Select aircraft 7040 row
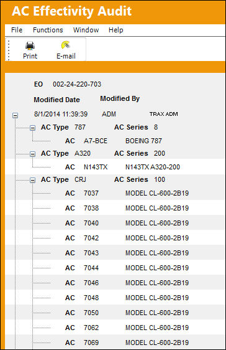Viewport: 226px width, 350px height. pyautogui.click(x=115, y=223)
